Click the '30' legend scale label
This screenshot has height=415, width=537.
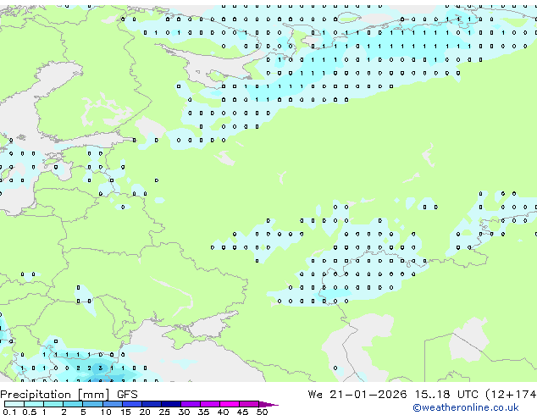point(184,412)
